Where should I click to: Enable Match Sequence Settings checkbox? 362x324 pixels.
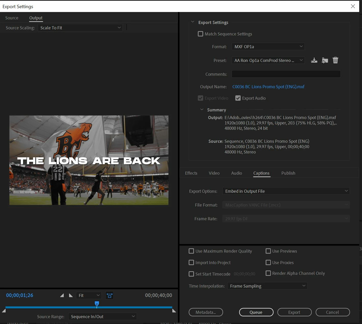tap(201, 34)
